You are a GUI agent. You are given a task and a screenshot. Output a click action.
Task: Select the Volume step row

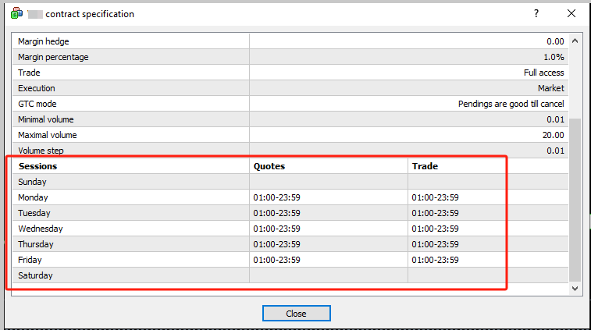click(41, 151)
